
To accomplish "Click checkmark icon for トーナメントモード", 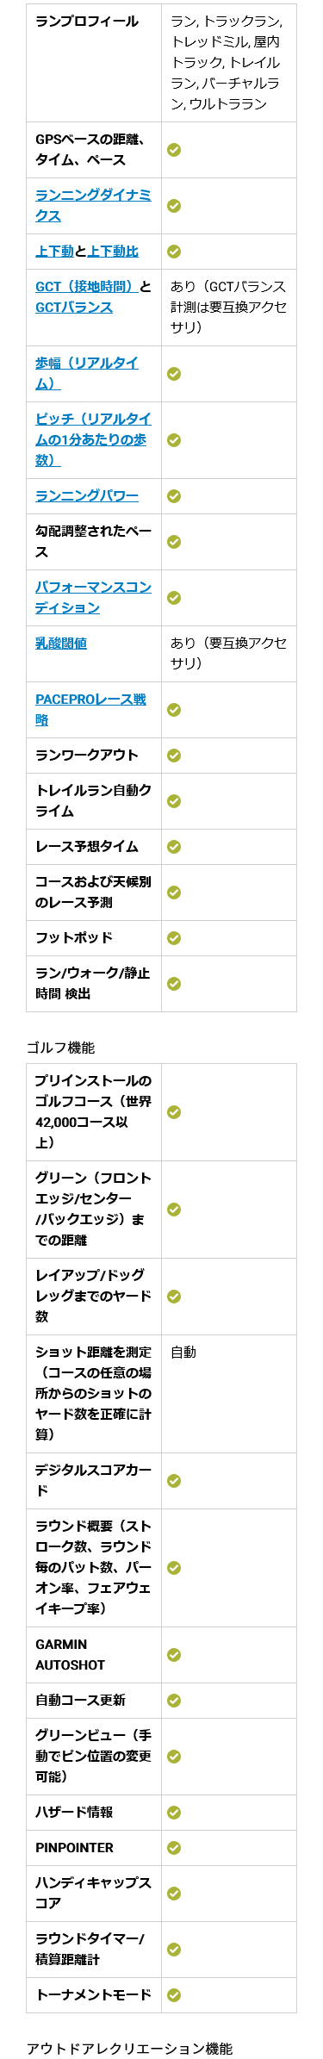I will 174,1994.
